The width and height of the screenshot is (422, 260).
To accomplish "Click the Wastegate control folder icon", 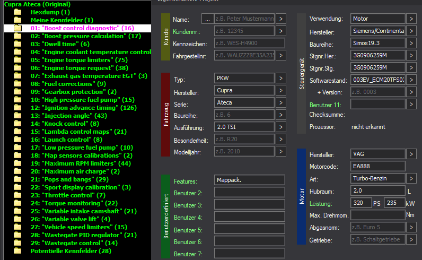I will click(18, 243).
